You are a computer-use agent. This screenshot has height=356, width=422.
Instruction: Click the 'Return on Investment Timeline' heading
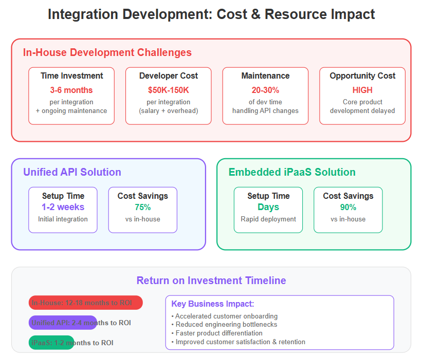pyautogui.click(x=211, y=280)
